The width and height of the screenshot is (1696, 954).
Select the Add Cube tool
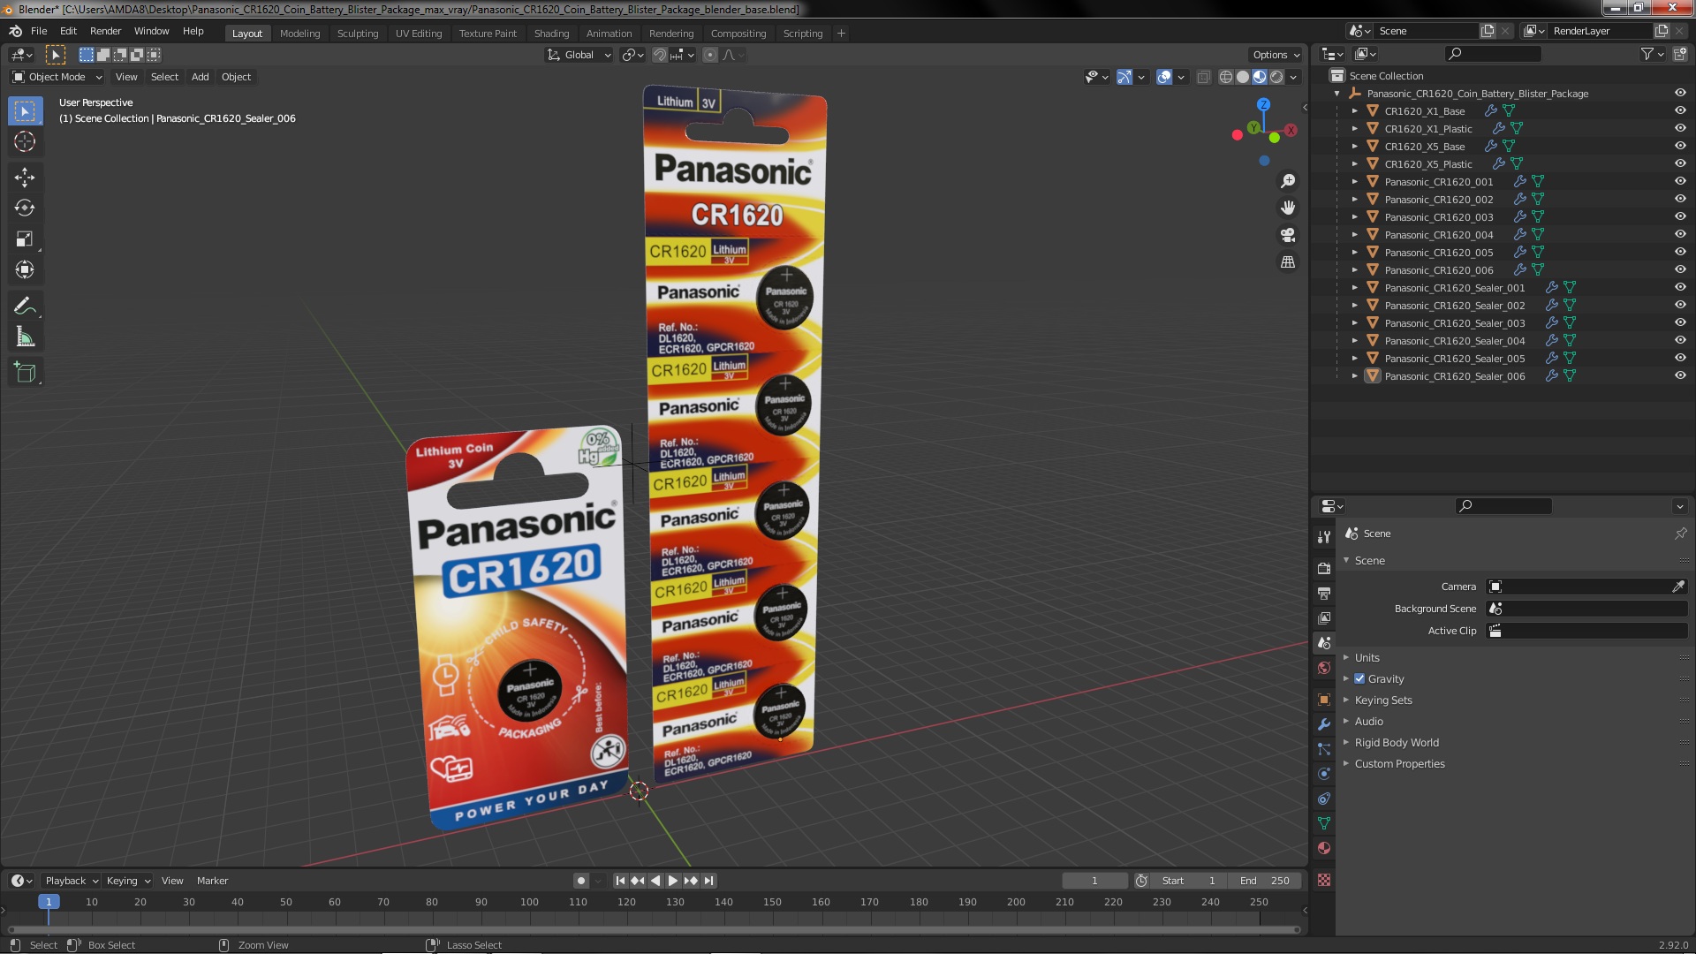click(25, 373)
